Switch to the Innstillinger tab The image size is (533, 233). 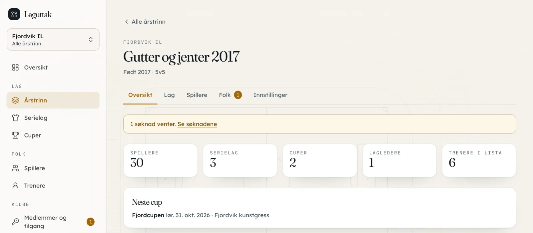(270, 95)
